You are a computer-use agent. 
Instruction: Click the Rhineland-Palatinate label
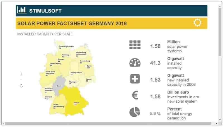(x=49, y=90)
